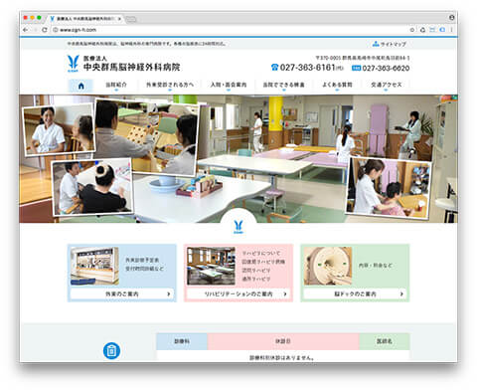The height and width of the screenshot is (390, 477).
Task: Click the MRI scanner thumbnail image
Action: 328,266
